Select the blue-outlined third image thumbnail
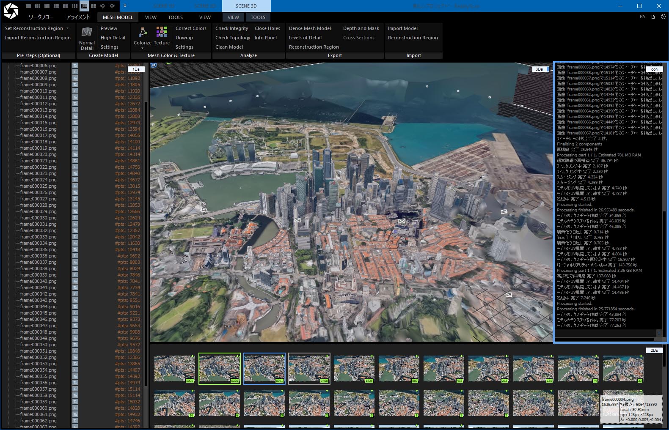The height and width of the screenshot is (430, 669). [264, 368]
